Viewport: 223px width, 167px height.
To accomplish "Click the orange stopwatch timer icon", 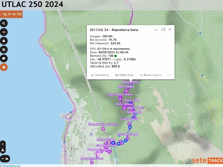I will 4,67.
